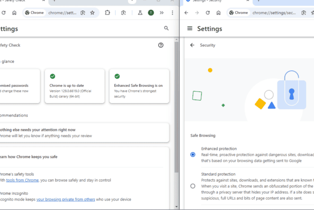This screenshot has height=210, width=314.
Task: Open the Safety Check help question-mark icon
Action: point(161,45)
